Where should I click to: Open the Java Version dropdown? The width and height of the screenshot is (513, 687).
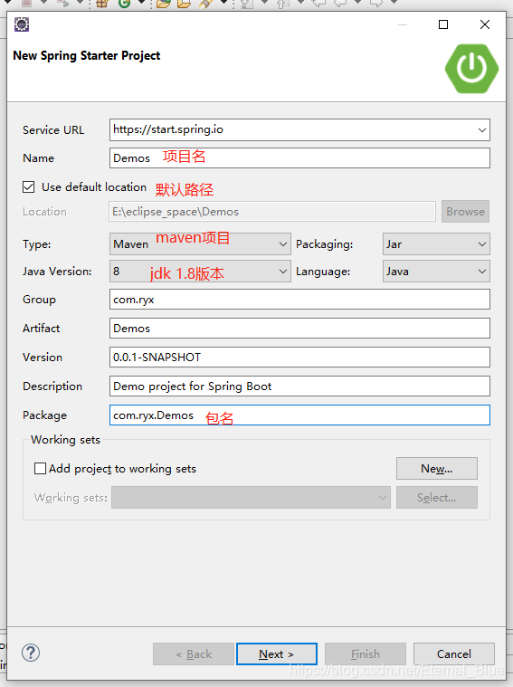click(x=200, y=272)
